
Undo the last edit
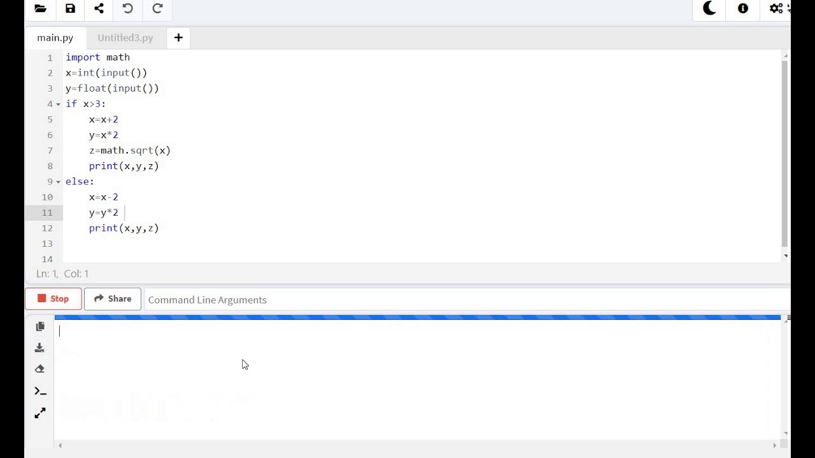128,8
